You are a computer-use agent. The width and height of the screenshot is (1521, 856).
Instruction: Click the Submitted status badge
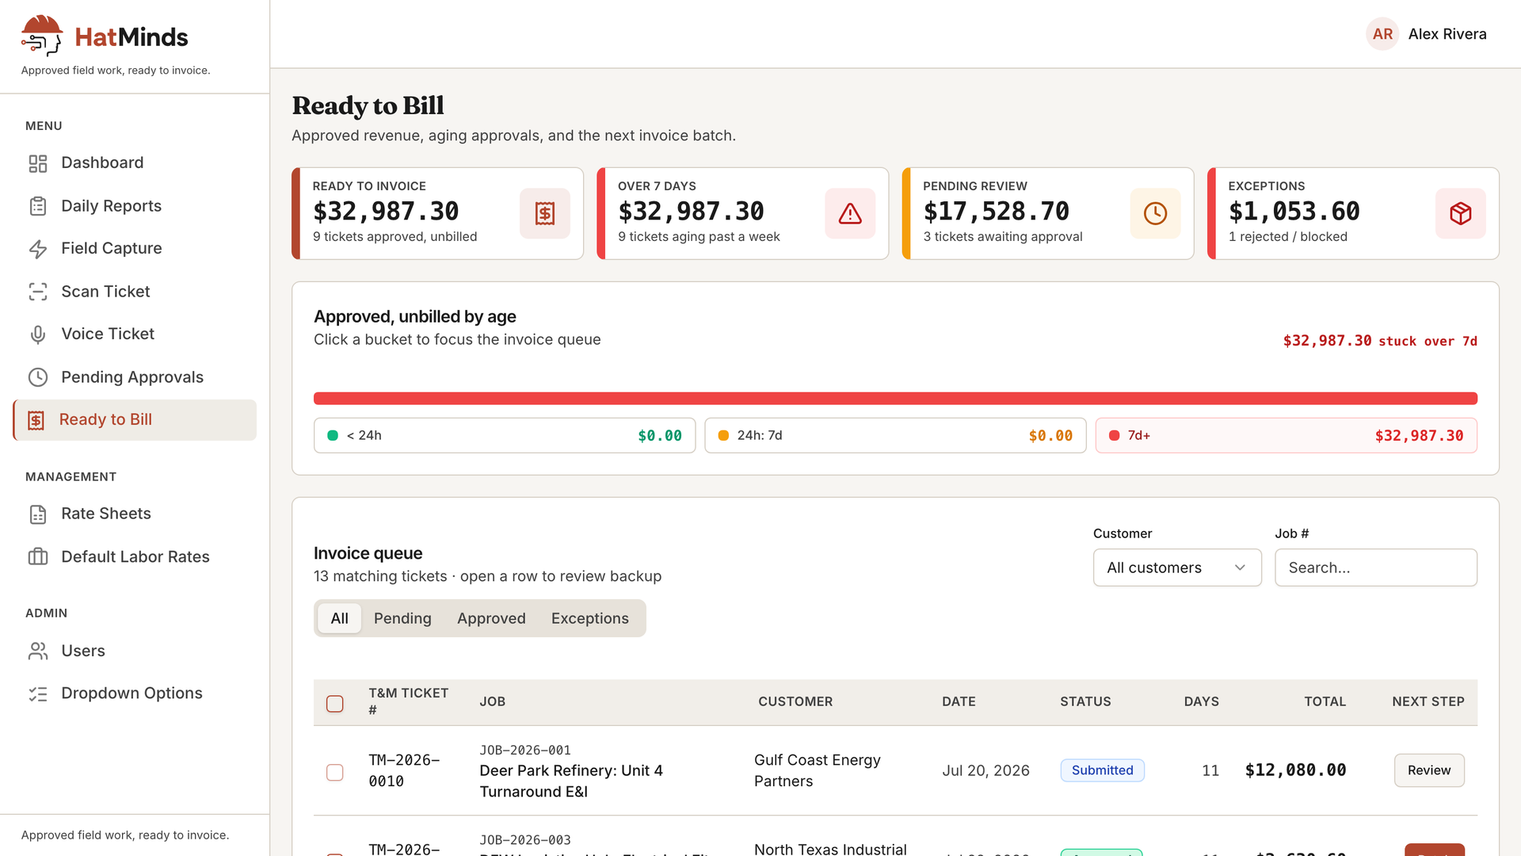1102,770
